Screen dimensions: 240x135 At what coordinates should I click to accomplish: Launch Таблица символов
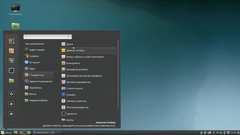point(88,101)
